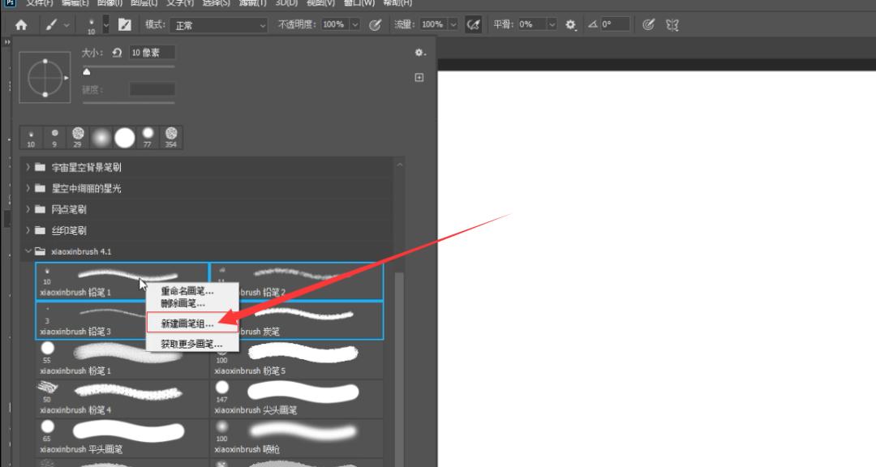Screen dimensions: 876x467
Task: Choose 重命名画笔... from context menu
Action: (187, 291)
